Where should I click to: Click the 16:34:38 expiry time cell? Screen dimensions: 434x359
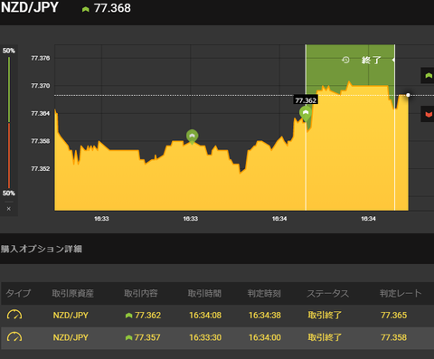(x=265, y=316)
